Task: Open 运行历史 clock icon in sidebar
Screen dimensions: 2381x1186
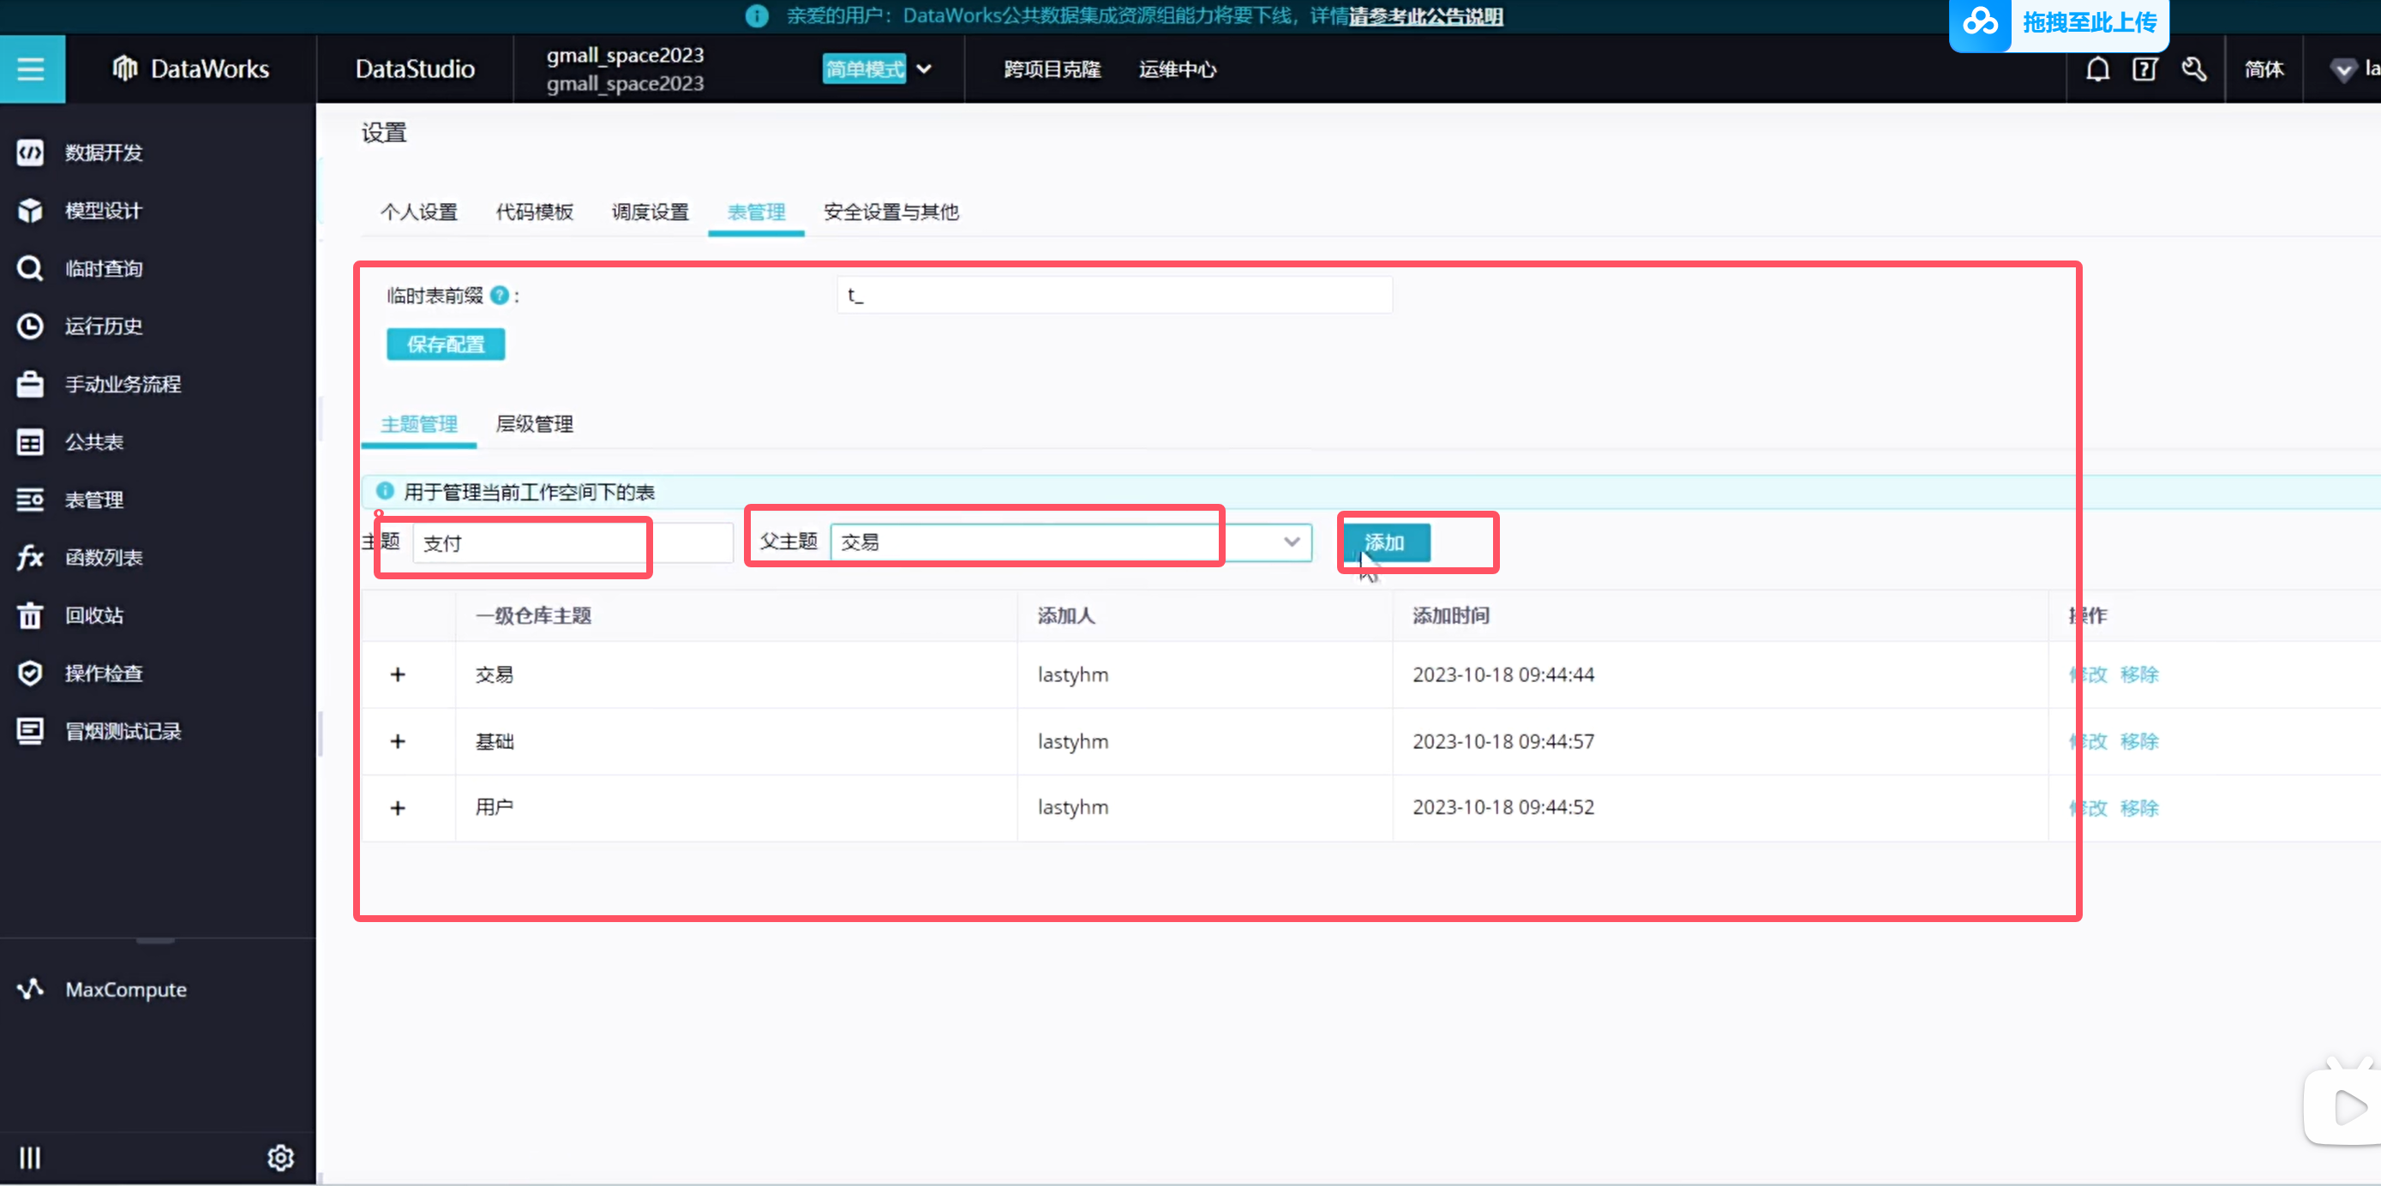Action: 30,326
